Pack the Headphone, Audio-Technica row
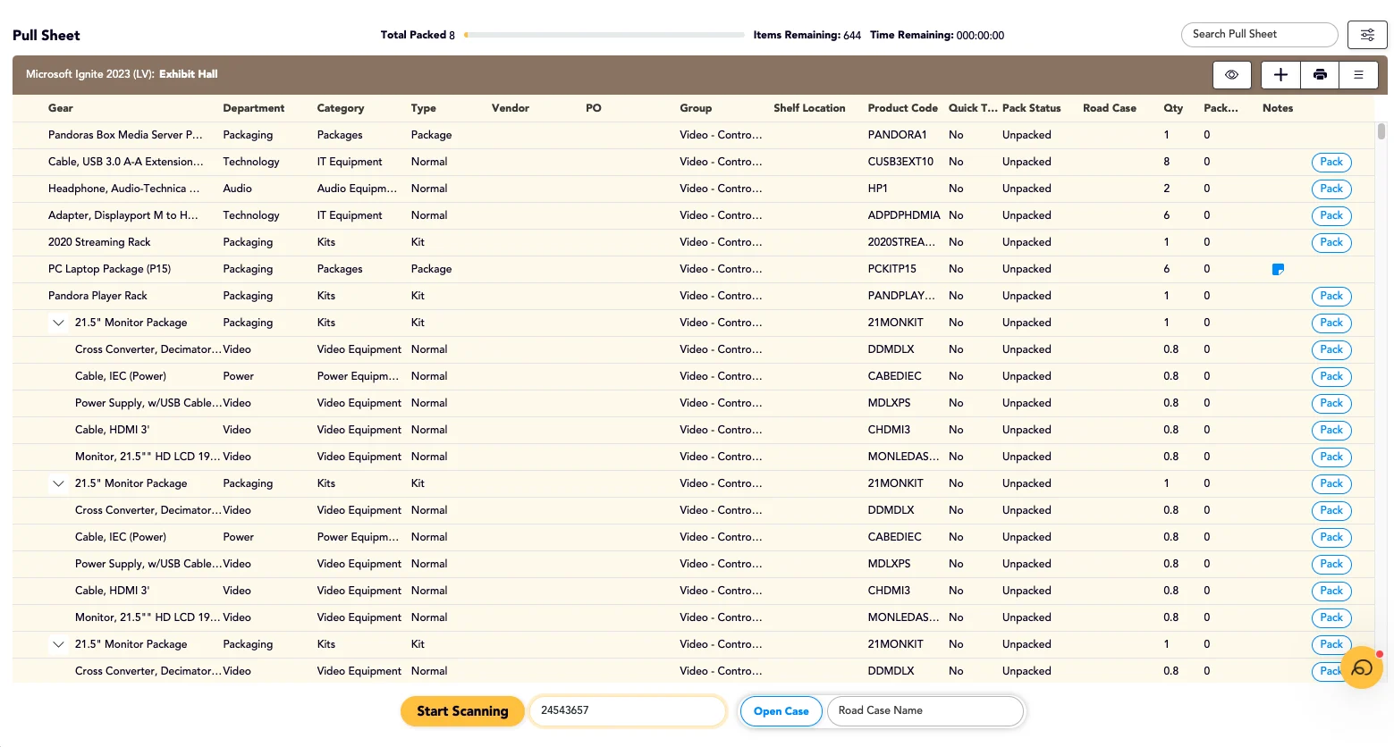Screen dimensions: 1394x747 click(1331, 189)
